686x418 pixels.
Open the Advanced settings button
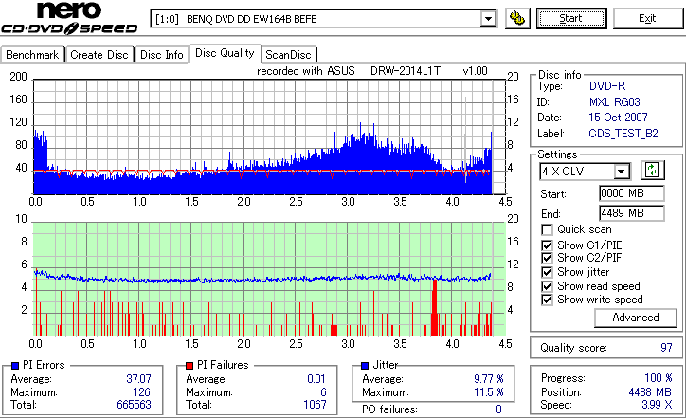635,318
